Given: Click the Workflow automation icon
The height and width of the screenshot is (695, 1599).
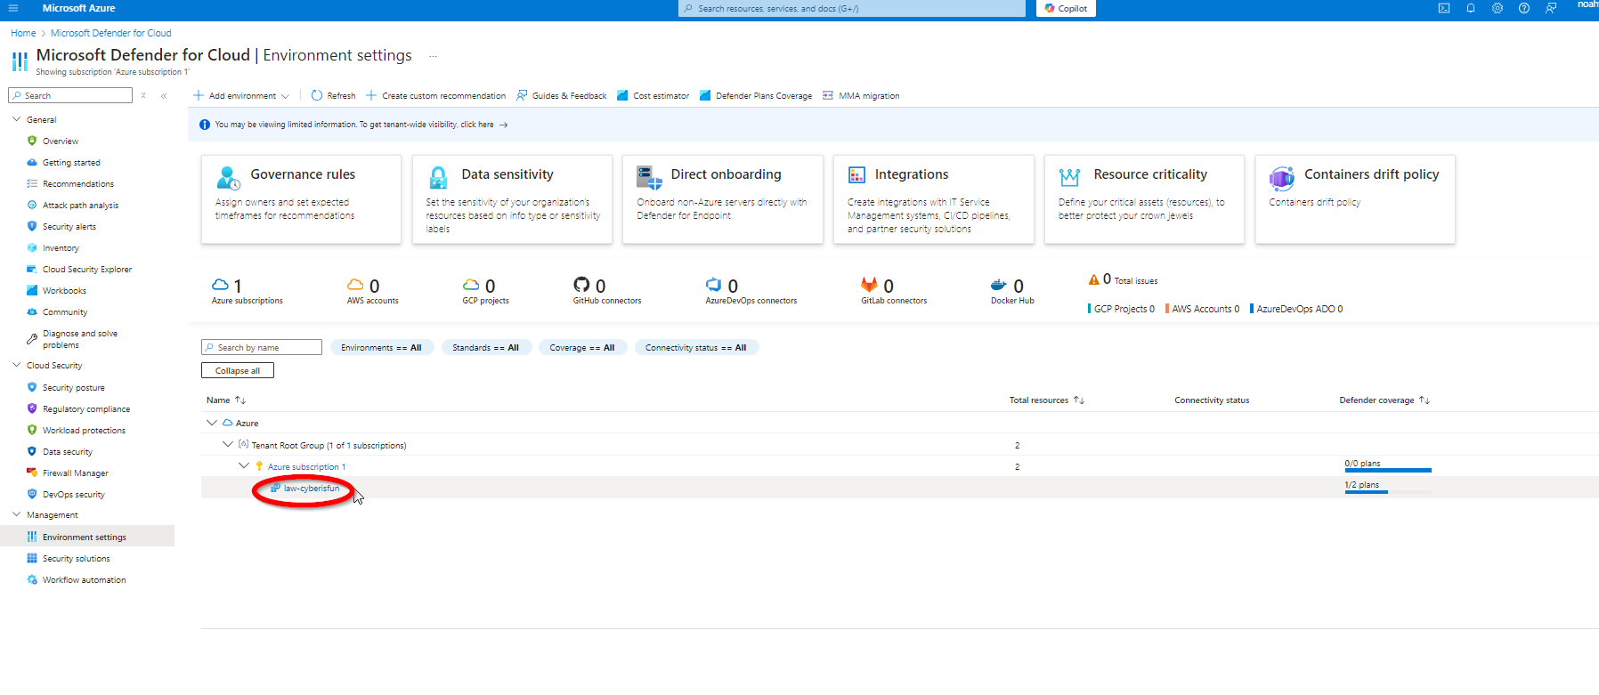Looking at the screenshot, I should coord(32,579).
